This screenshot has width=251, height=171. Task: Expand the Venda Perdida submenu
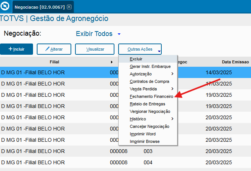pyautogui.click(x=148, y=89)
